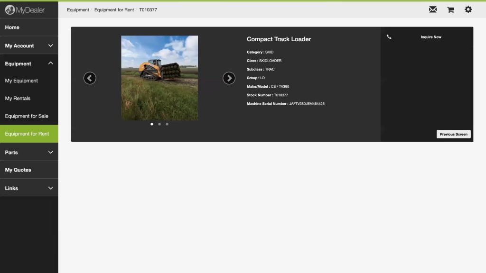Viewport: 486px width, 273px height.
Task: Show the previous image with left arrow
Action: (x=90, y=78)
